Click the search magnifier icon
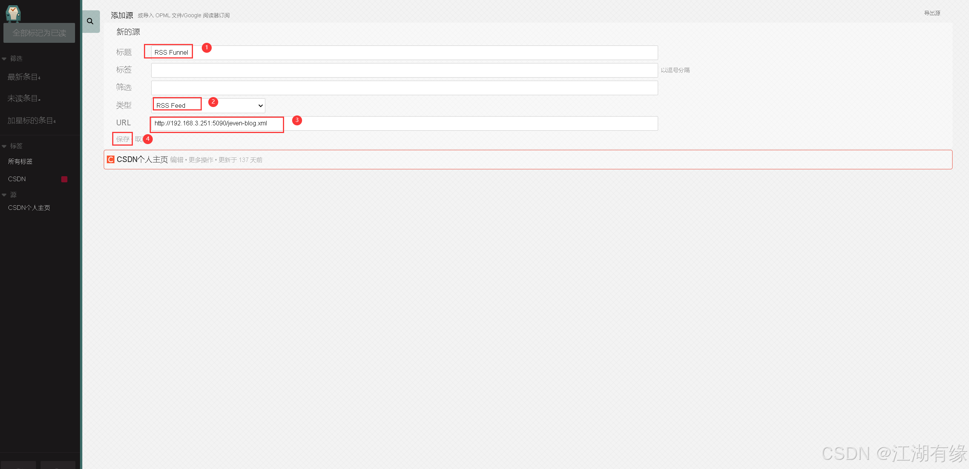This screenshot has width=969, height=469. coord(90,21)
